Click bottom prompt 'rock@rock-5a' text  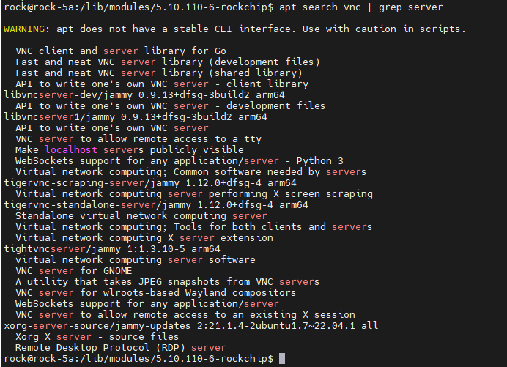click(39, 359)
